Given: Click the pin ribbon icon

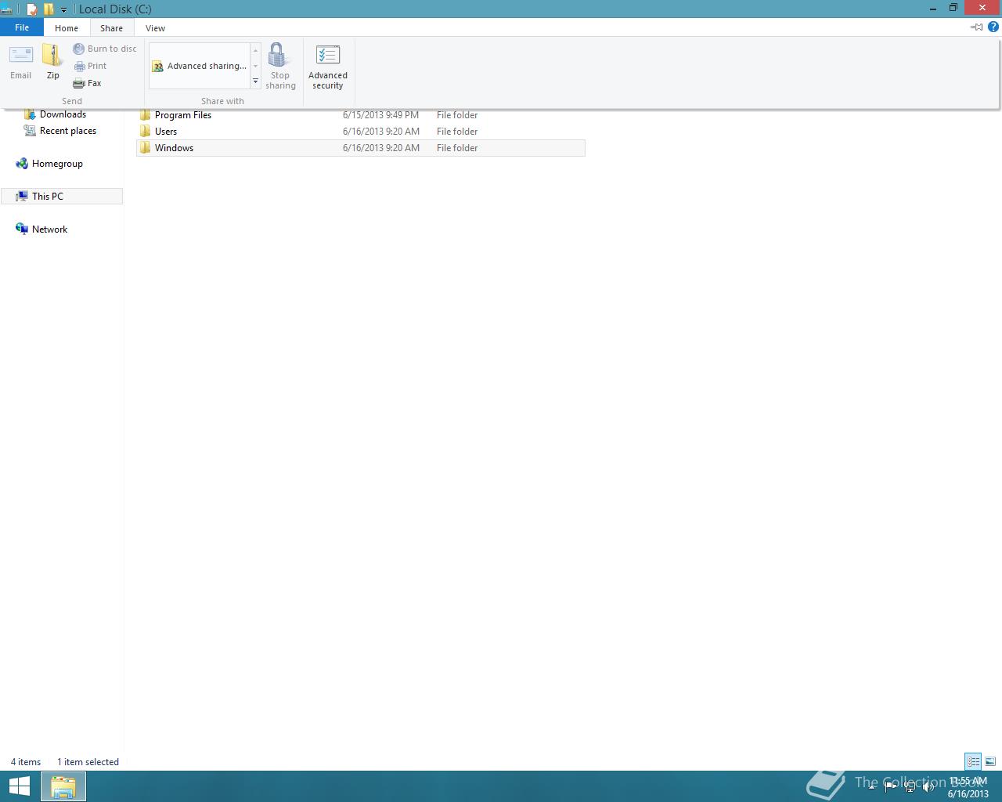Looking at the screenshot, I should [x=976, y=27].
